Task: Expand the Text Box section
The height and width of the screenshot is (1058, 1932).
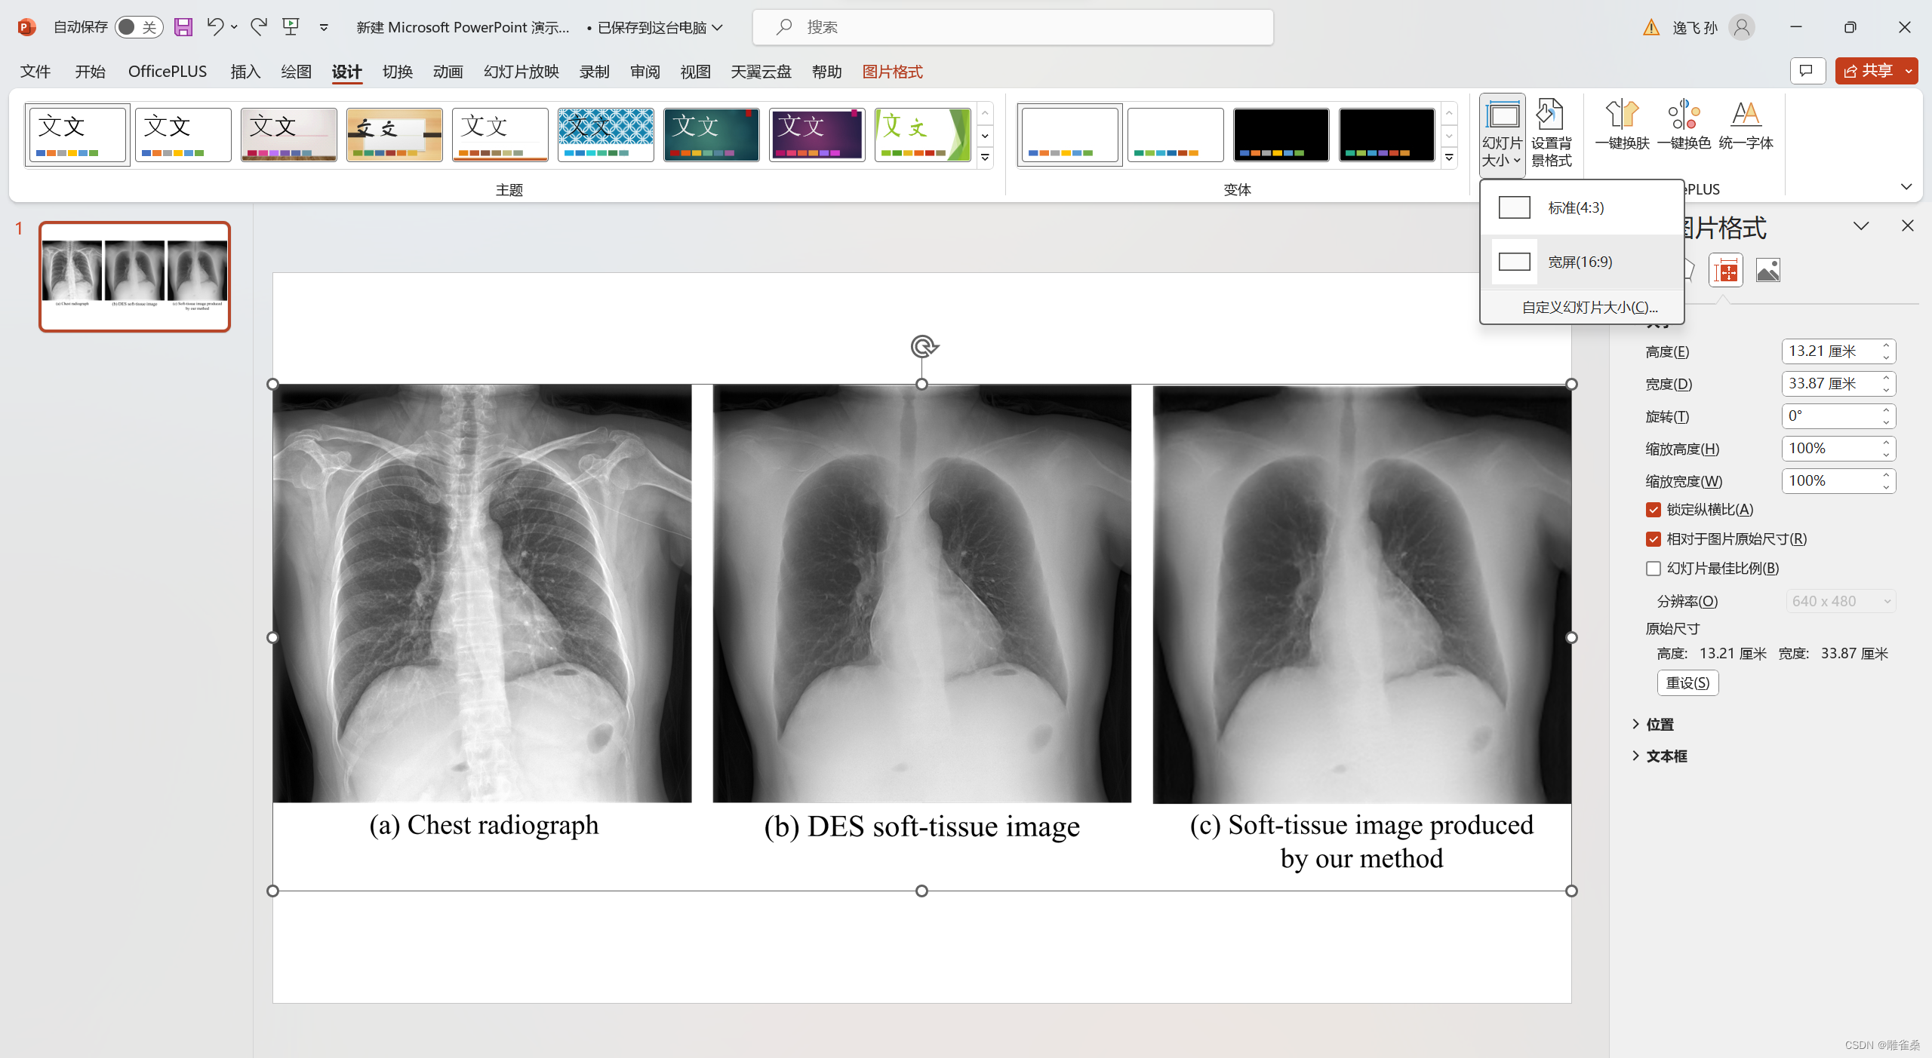Action: (x=1666, y=756)
